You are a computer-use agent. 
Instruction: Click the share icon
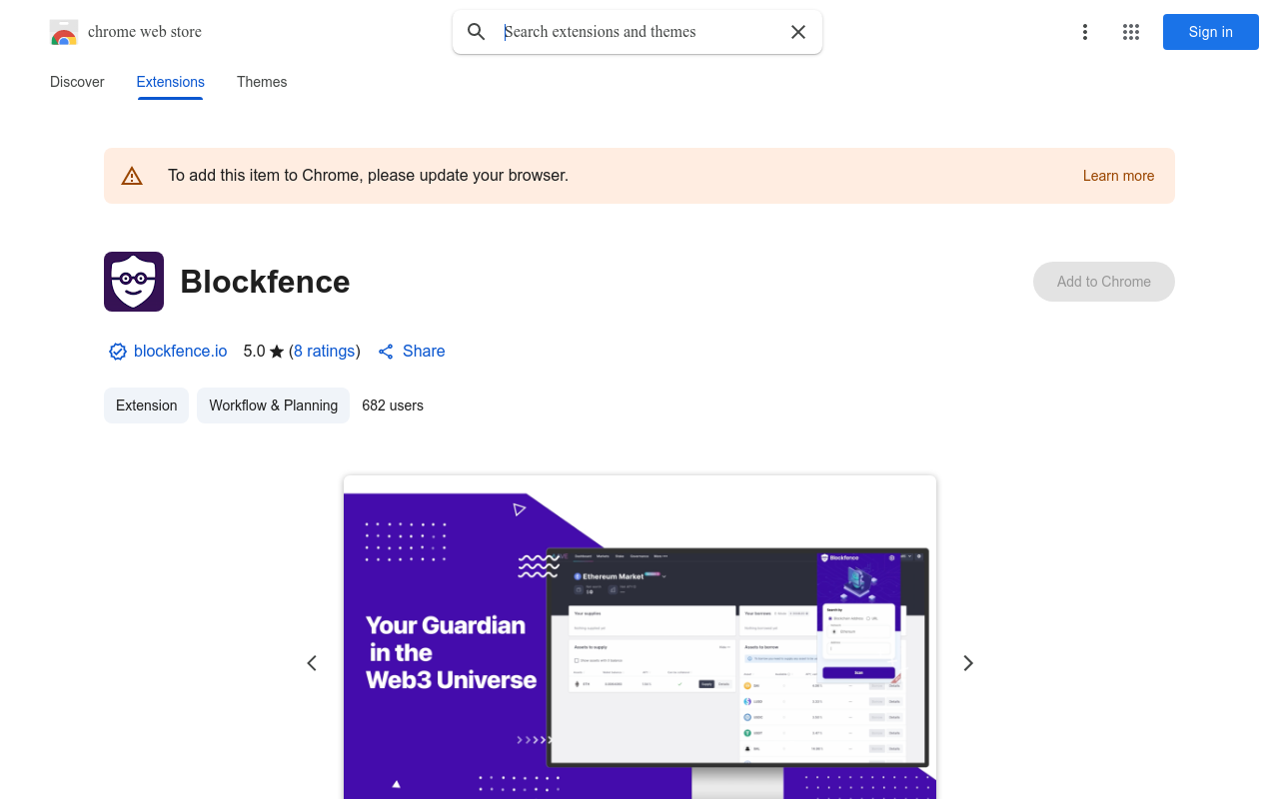click(386, 352)
